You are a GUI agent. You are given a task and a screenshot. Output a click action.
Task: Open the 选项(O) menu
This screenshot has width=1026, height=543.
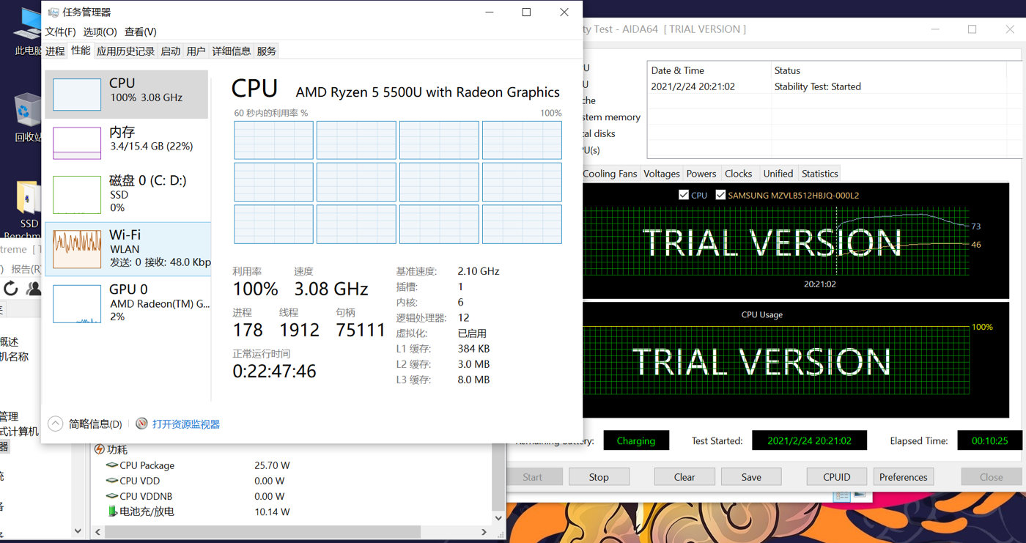(100, 32)
